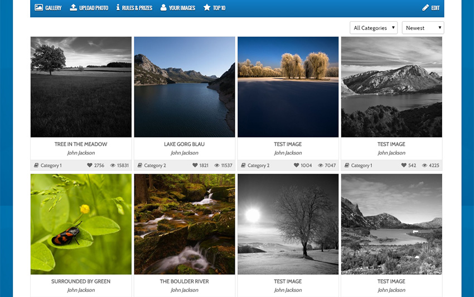
Task: Click the category icon in the 542-likes card
Action: click(x=347, y=165)
